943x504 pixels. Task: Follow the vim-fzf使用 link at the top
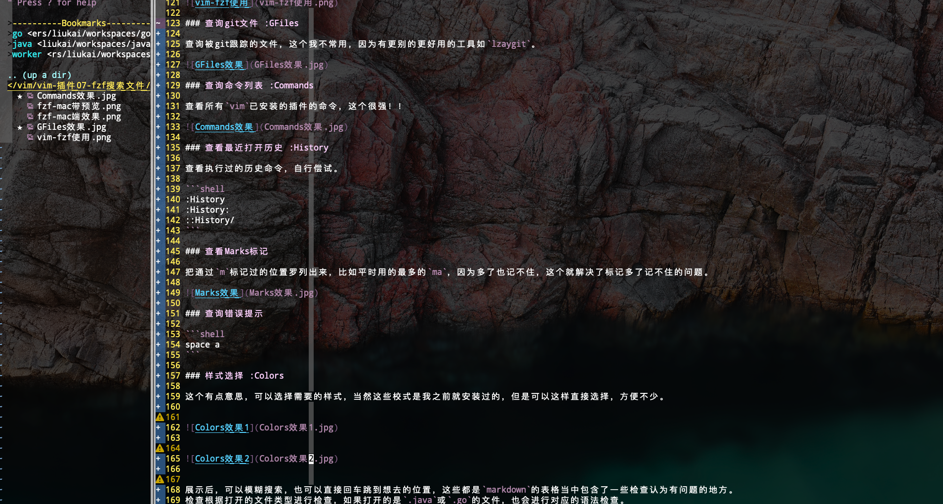(222, 3)
